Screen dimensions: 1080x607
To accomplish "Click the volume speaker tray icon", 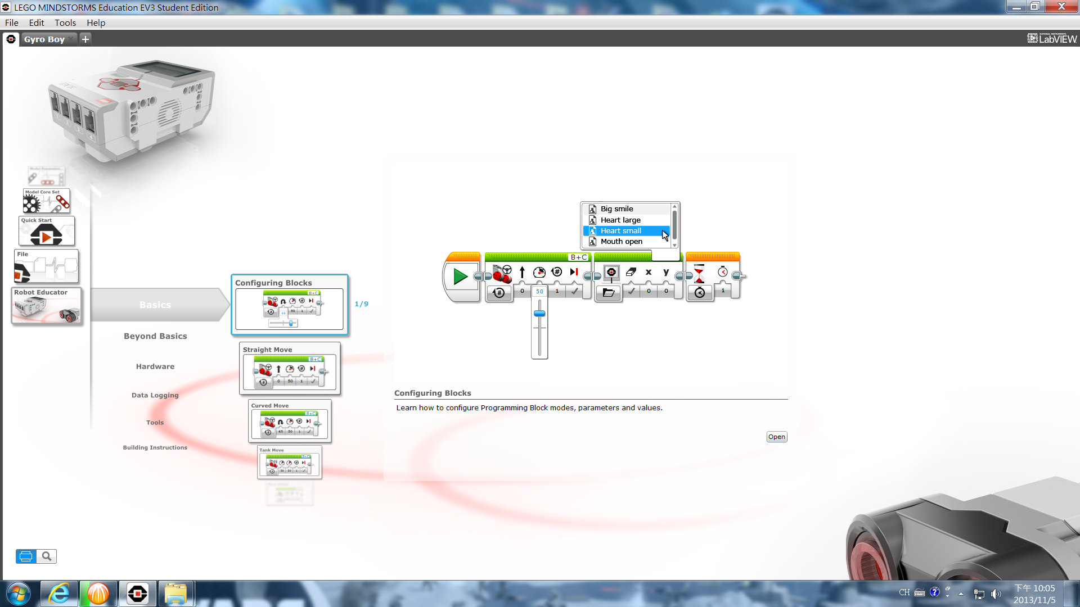I will pos(996,594).
